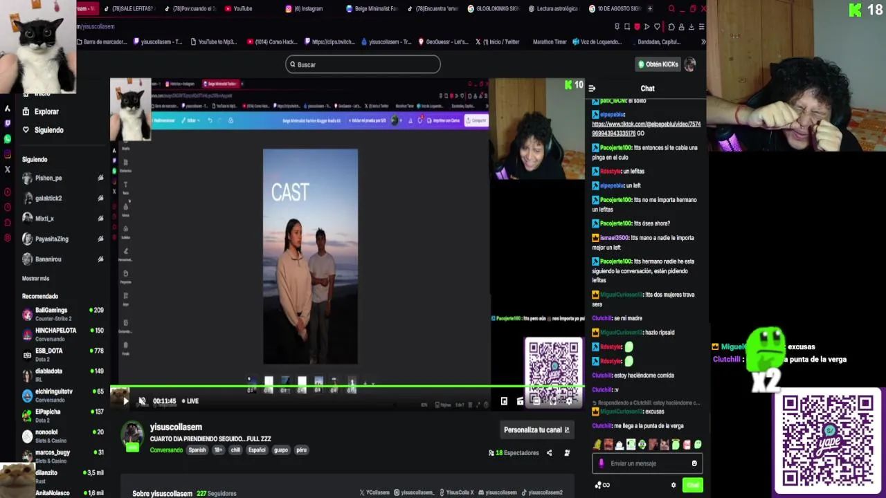This screenshot has width=886, height=498.
Task: Switch to the Lectura astrológica browser tab
Action: (x=553, y=9)
